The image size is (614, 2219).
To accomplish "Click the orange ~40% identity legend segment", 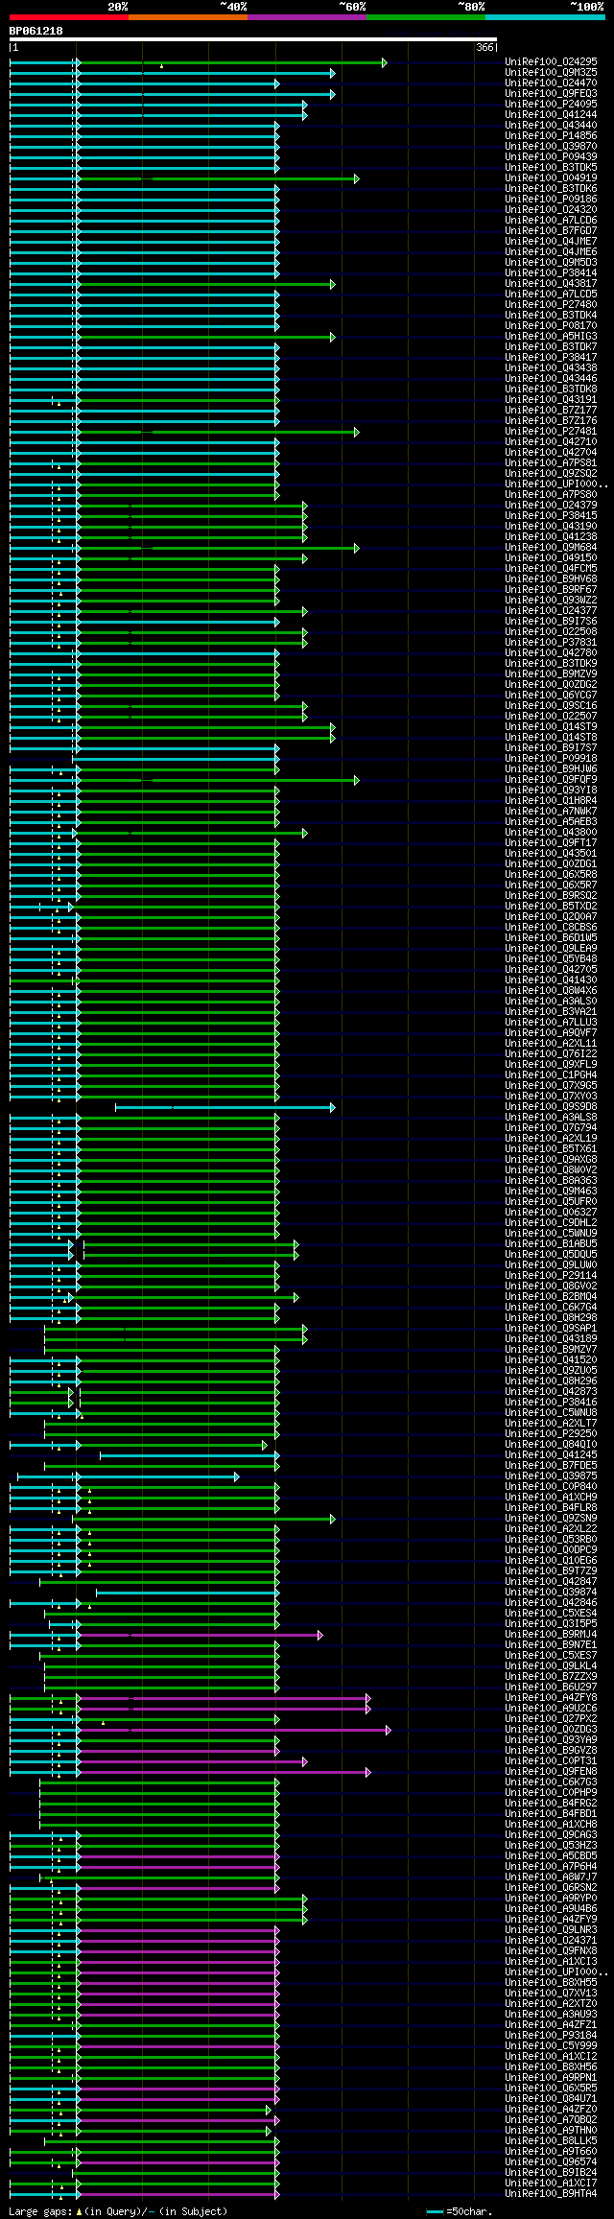I will point(188,17).
